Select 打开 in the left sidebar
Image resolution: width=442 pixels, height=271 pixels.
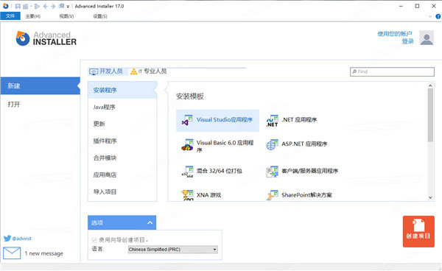[41, 105]
